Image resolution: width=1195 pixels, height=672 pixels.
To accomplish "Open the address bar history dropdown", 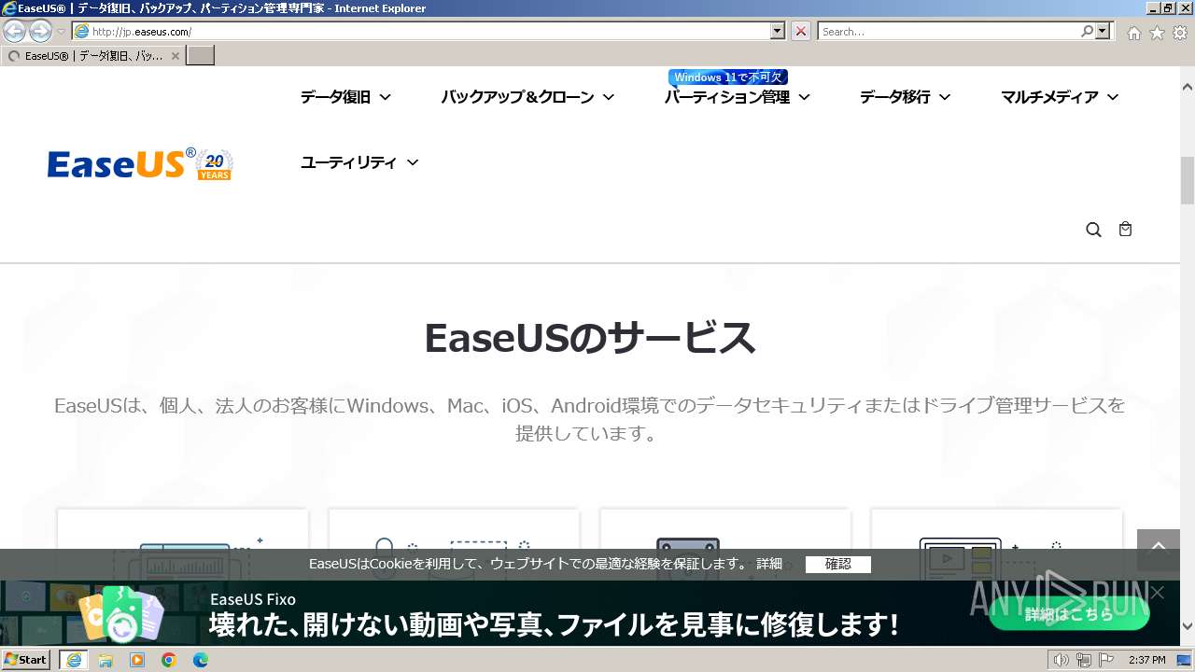I will click(x=778, y=31).
